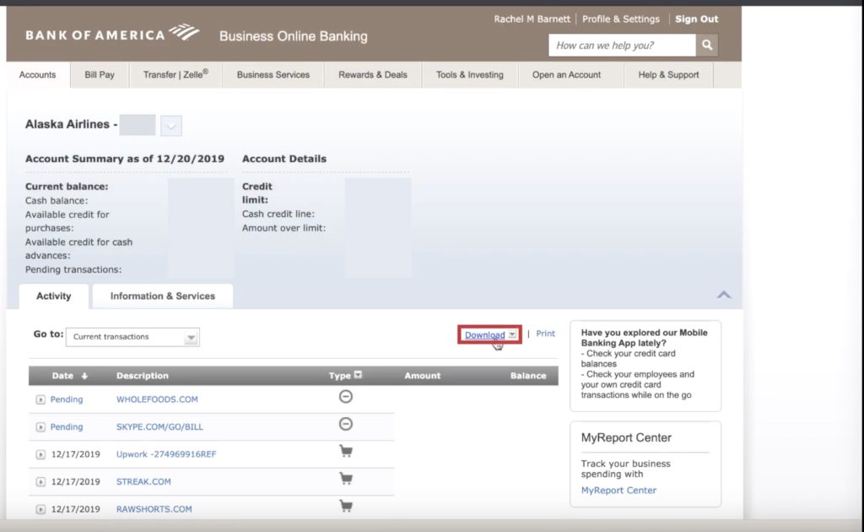Open the Type column filter icon
The height and width of the screenshot is (532, 864).
point(358,375)
